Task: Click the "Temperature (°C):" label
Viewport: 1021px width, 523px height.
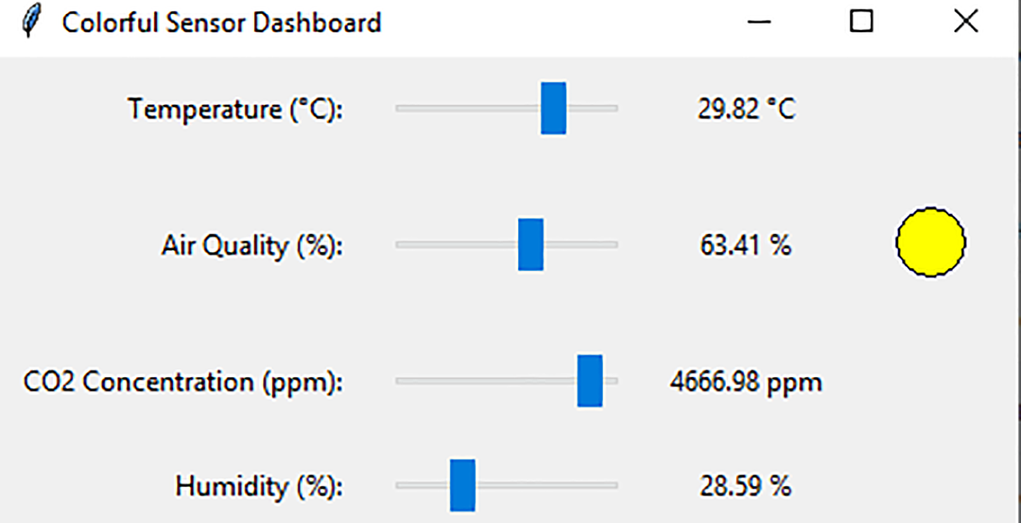Action: pyautogui.click(x=235, y=109)
